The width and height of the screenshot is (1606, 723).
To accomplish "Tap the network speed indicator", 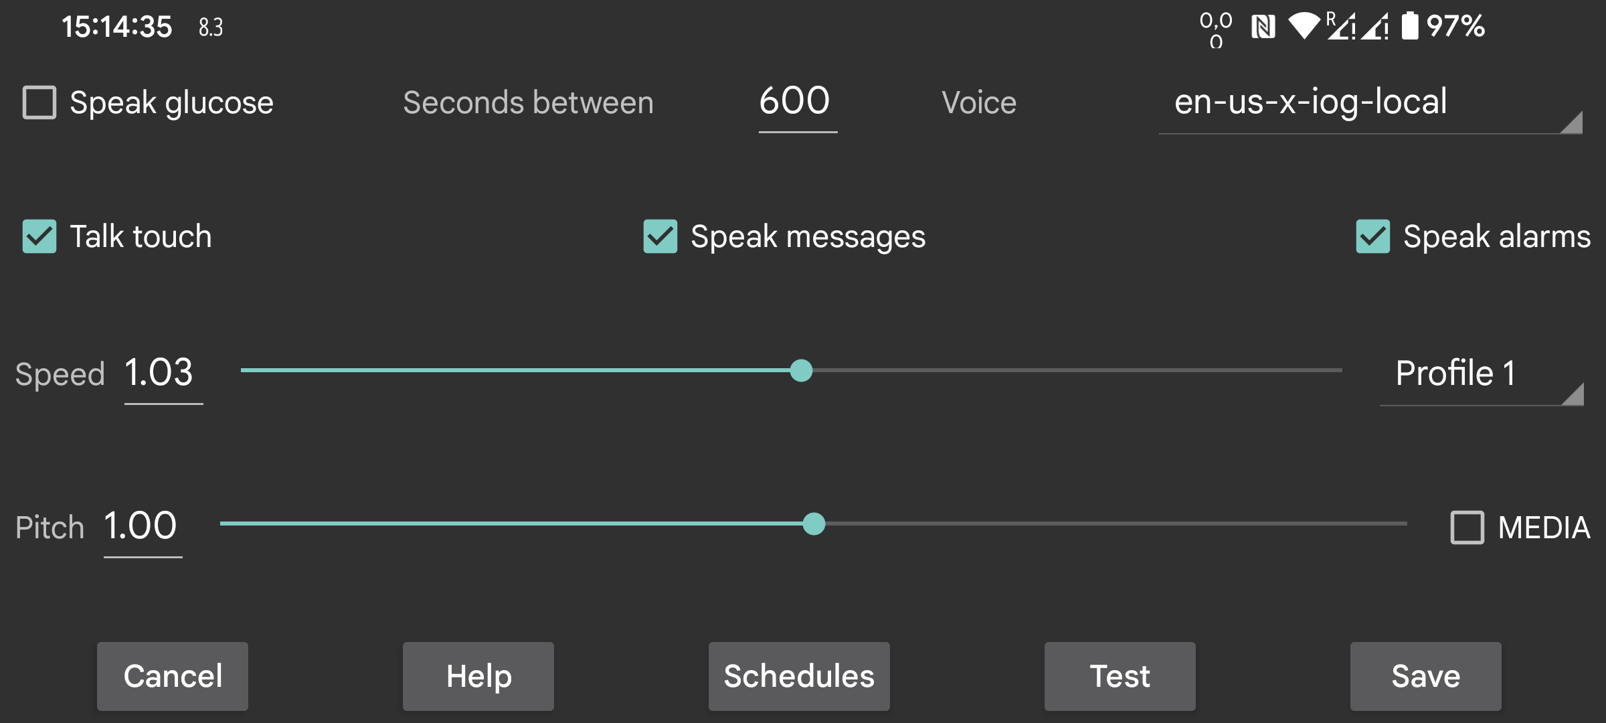I will [1216, 29].
